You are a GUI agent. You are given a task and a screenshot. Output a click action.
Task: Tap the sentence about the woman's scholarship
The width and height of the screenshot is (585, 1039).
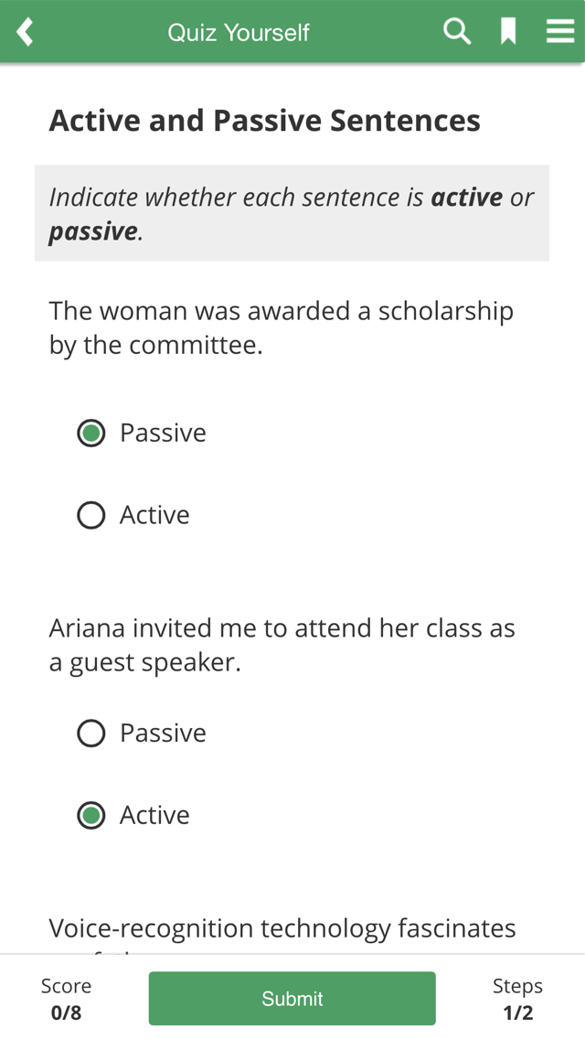[x=282, y=328]
